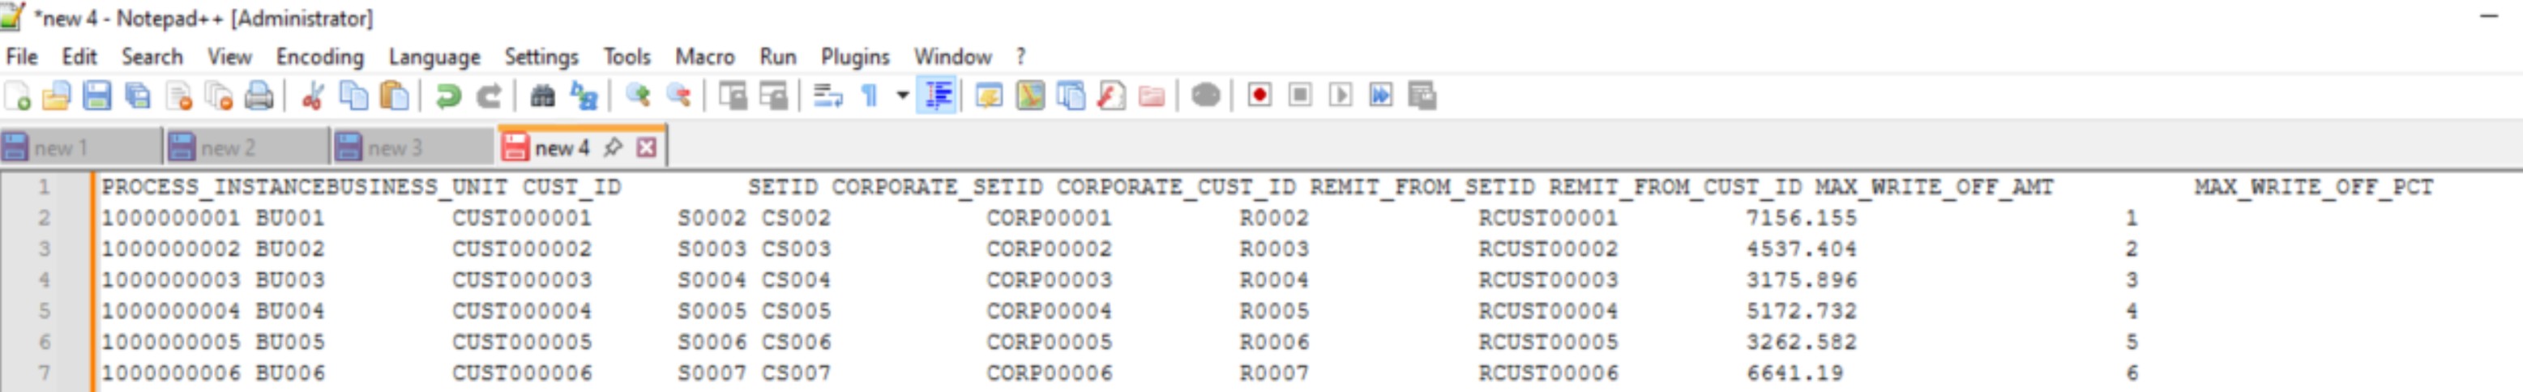Viewport: 2523px width, 392px height.
Task: Open the Function List icon
Action: [1110, 96]
